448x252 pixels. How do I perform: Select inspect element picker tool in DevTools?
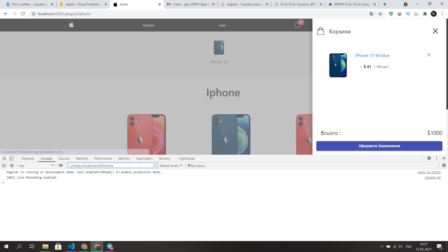pyautogui.click(x=5, y=159)
